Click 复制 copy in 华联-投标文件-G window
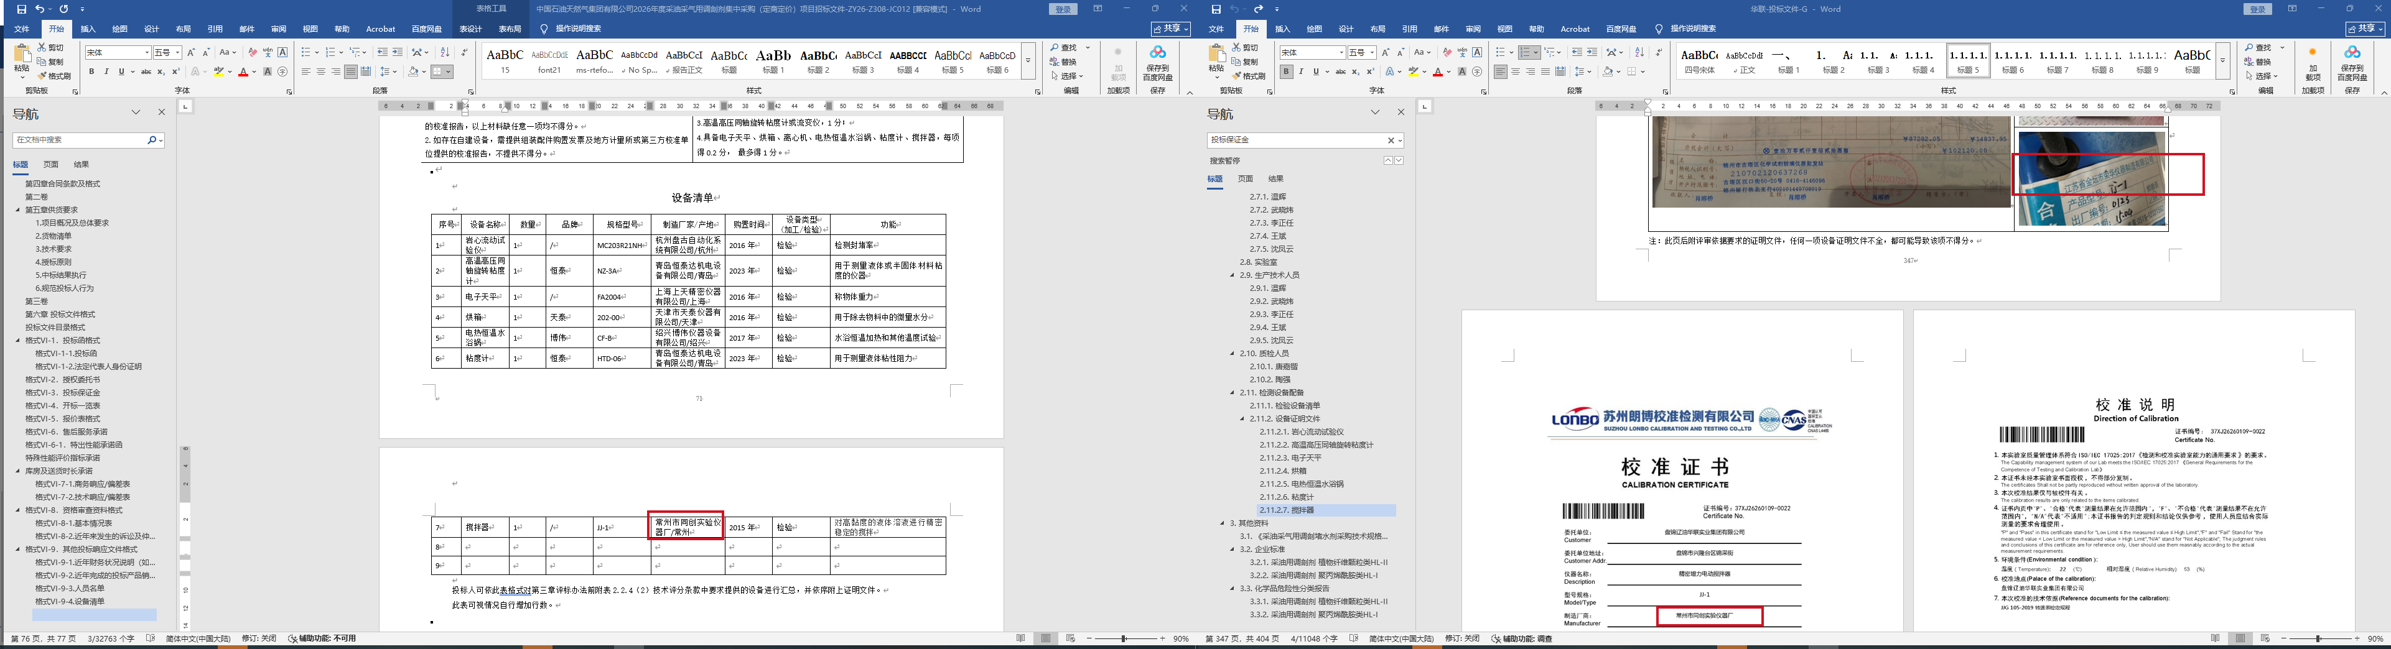 1246,62
